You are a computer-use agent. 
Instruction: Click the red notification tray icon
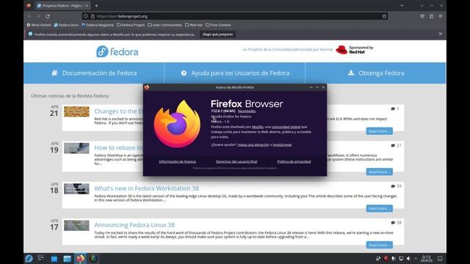(386, 258)
